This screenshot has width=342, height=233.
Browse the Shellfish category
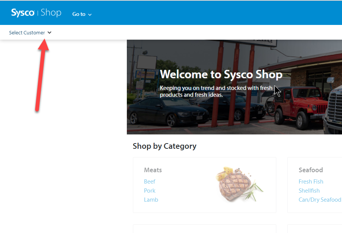pyautogui.click(x=309, y=191)
